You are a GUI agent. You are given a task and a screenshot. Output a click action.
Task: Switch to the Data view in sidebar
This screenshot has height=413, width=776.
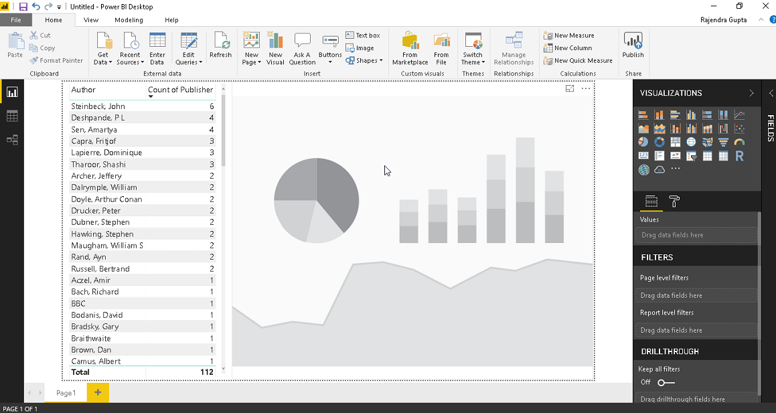pyautogui.click(x=12, y=116)
